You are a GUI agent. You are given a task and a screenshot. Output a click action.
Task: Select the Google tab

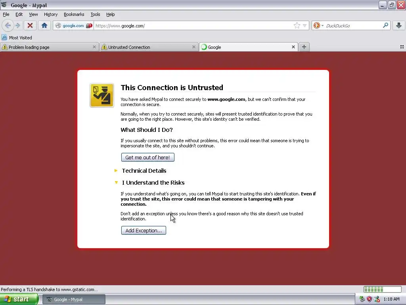pos(248,47)
